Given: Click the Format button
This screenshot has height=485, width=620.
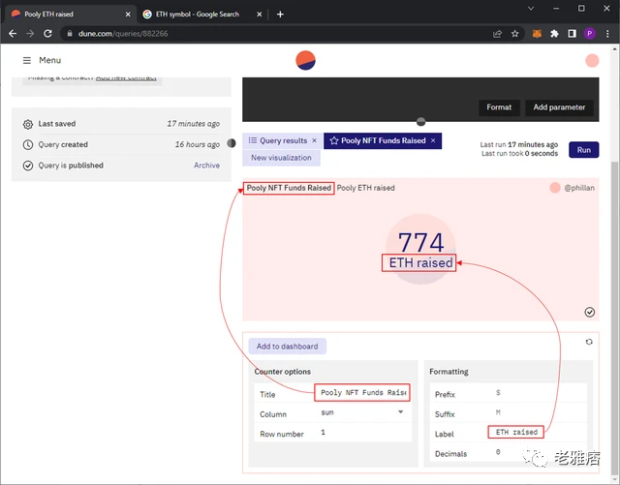Looking at the screenshot, I should (x=499, y=107).
